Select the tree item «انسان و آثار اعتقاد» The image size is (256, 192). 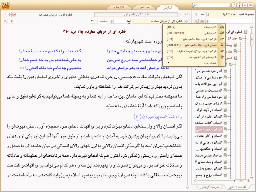pyautogui.click(x=209, y=136)
